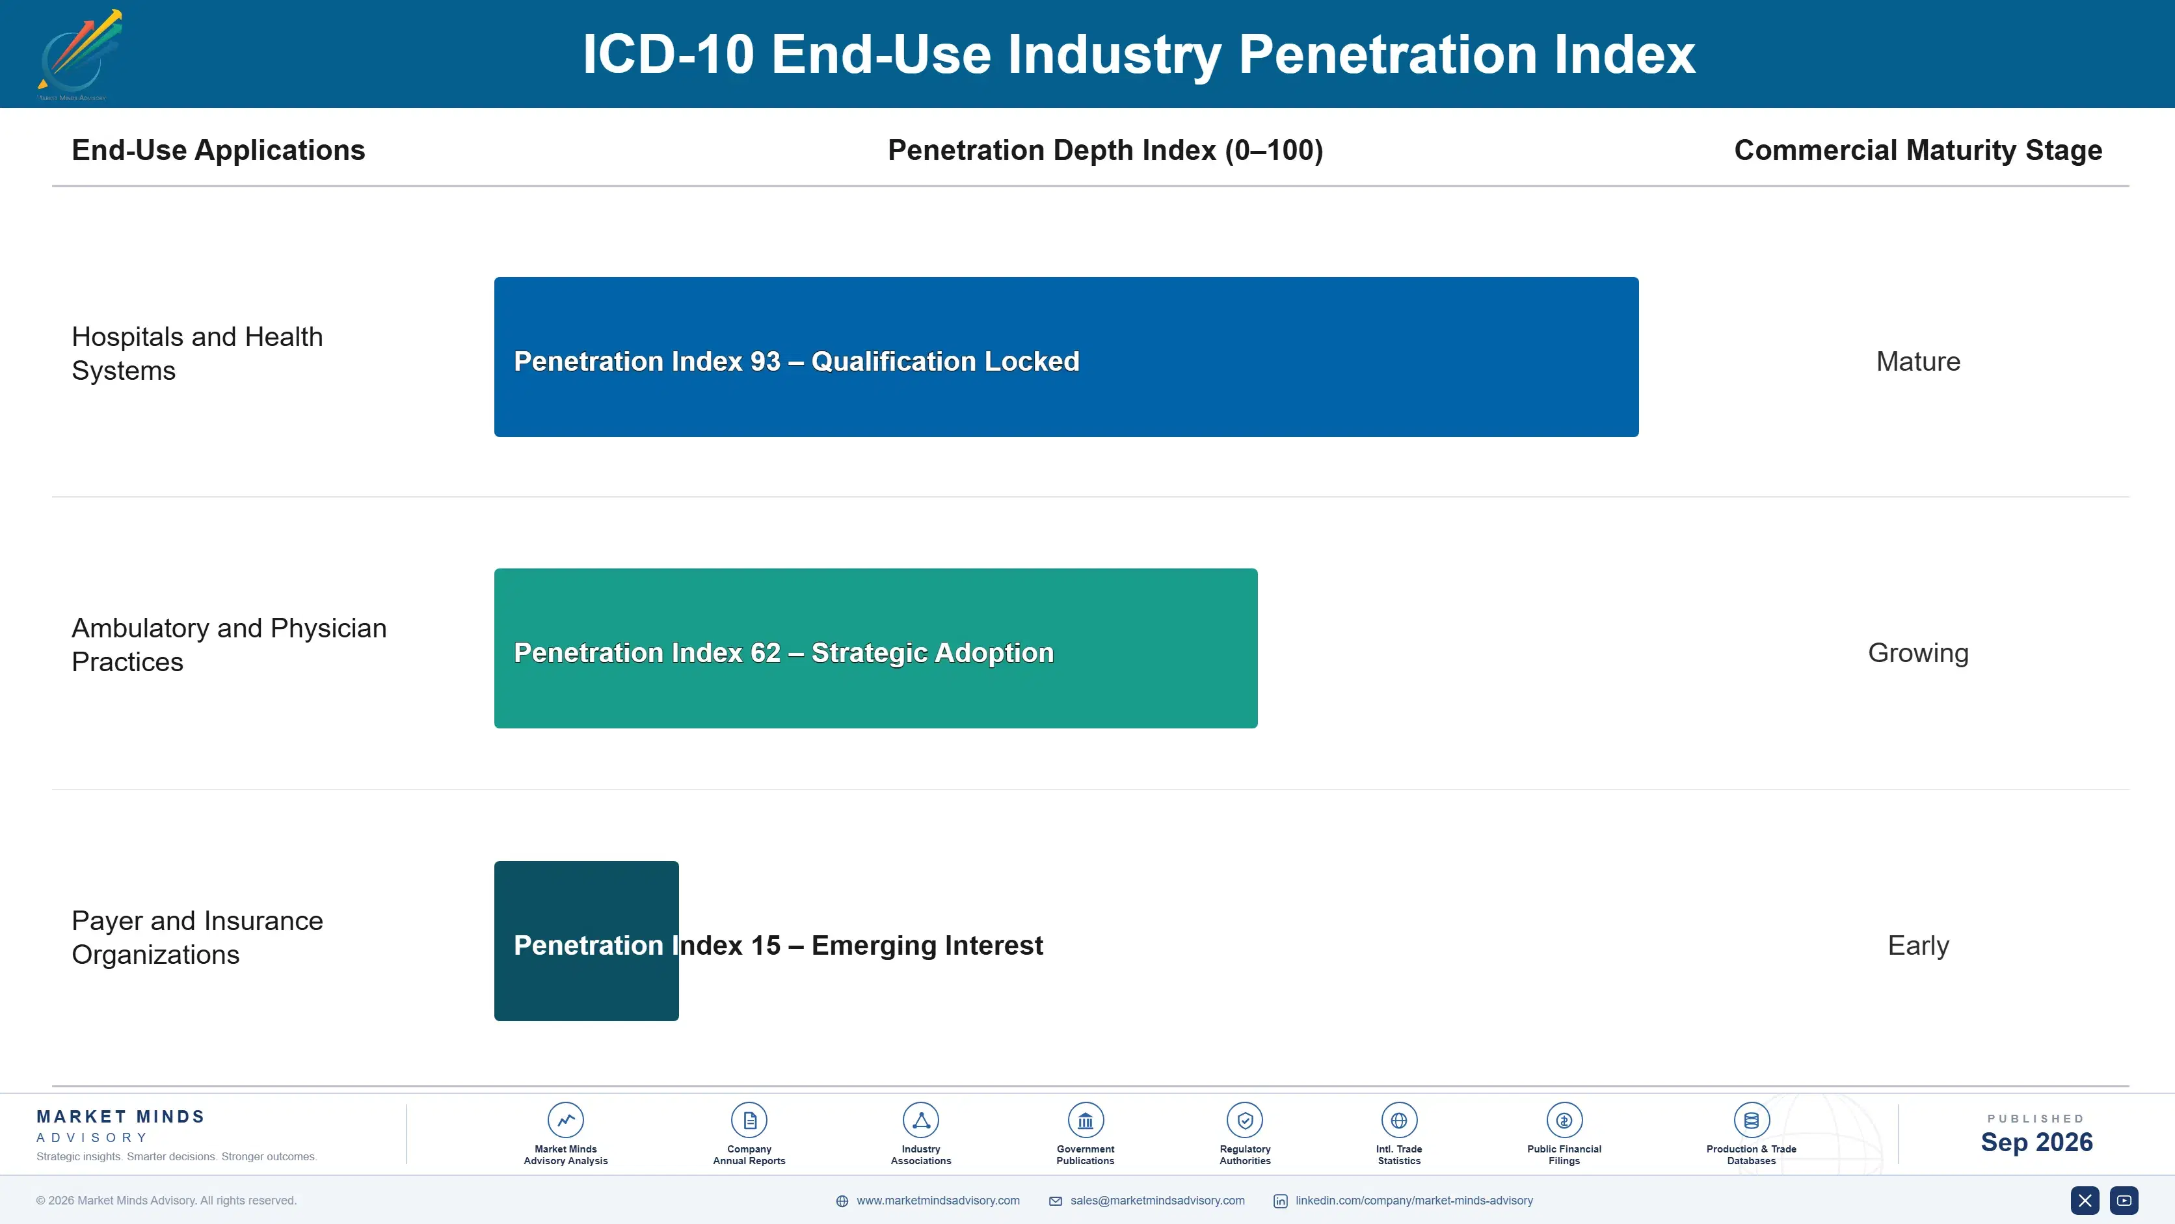Viewport: 2175px width, 1224px height.
Task: Click the Intl. Trade Statistics globe icon
Action: (1399, 1120)
